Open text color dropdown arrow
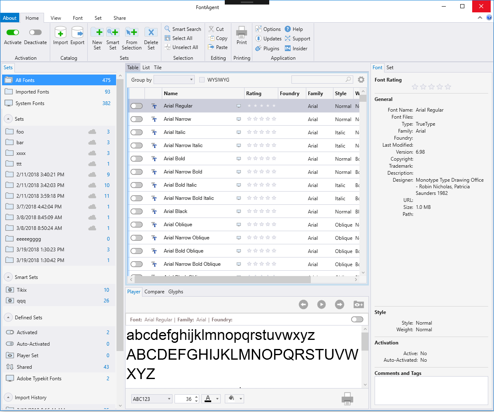The width and height of the screenshot is (494, 412). (x=218, y=399)
